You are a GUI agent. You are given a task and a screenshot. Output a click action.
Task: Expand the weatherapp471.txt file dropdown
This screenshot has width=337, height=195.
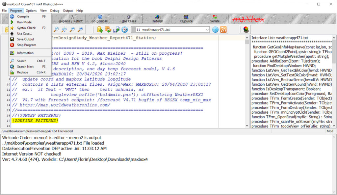click(207, 30)
